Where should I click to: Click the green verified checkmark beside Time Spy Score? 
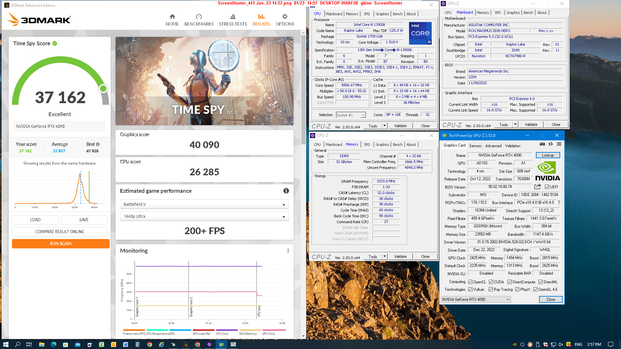[55, 43]
